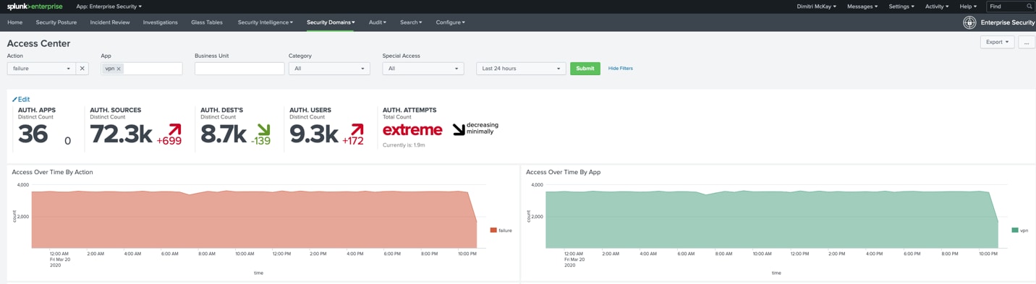Go to the Home tab
Image resolution: width=1036 pixels, height=284 pixels.
[x=15, y=22]
